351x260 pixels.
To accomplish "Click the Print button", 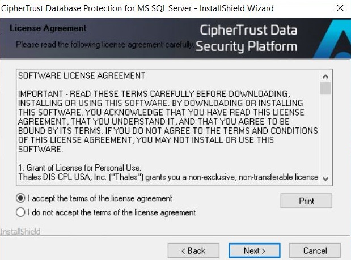I will pyautogui.click(x=306, y=201).
